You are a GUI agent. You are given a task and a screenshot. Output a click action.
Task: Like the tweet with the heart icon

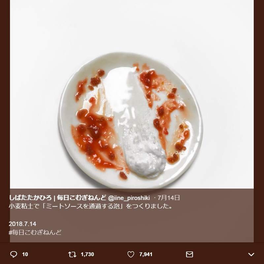pos(131,254)
